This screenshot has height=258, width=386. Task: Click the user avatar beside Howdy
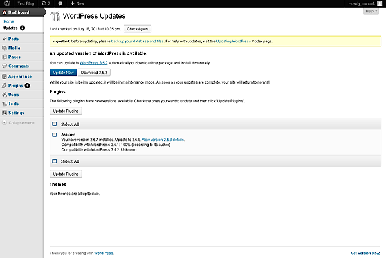(x=380, y=3)
